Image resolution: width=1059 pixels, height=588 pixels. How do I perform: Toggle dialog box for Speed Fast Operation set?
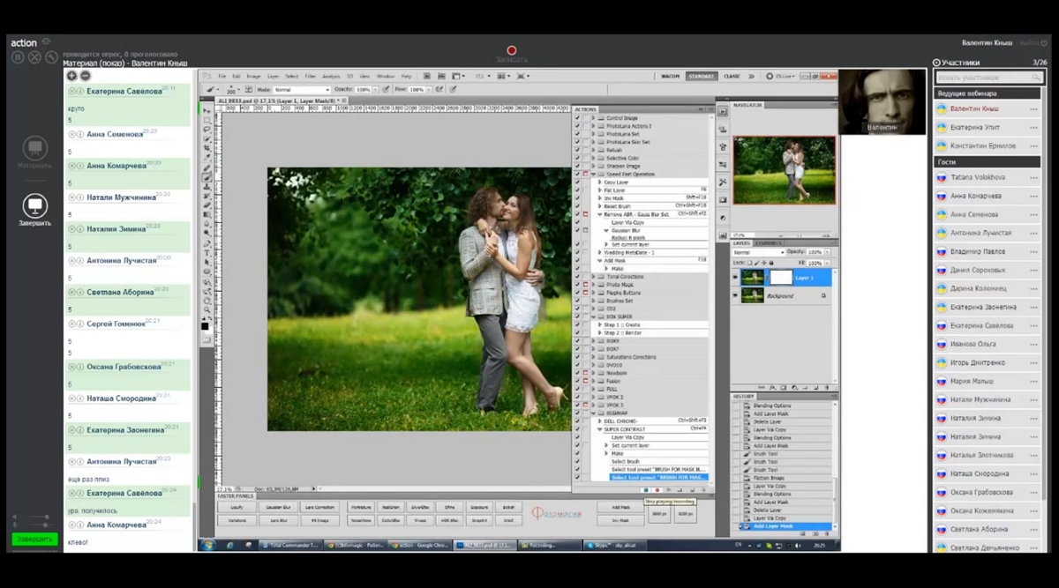pyautogui.click(x=586, y=175)
